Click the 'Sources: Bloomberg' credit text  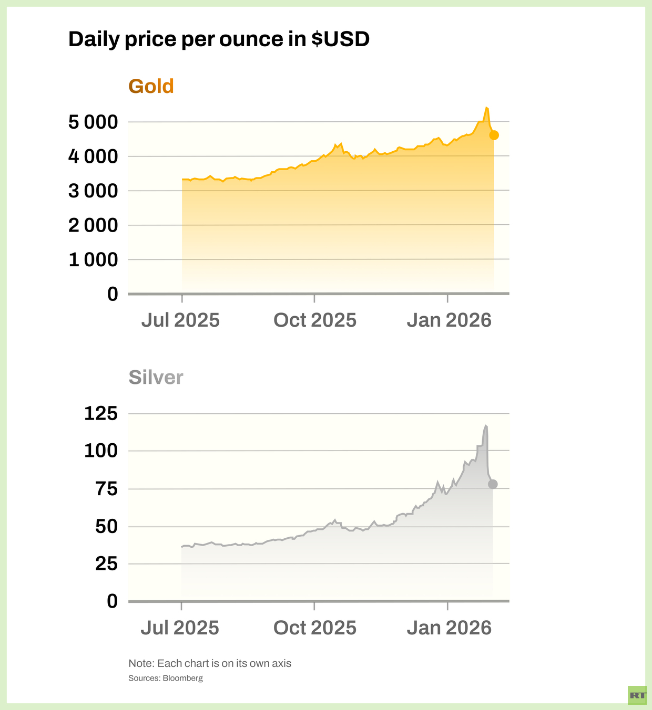[x=166, y=678]
